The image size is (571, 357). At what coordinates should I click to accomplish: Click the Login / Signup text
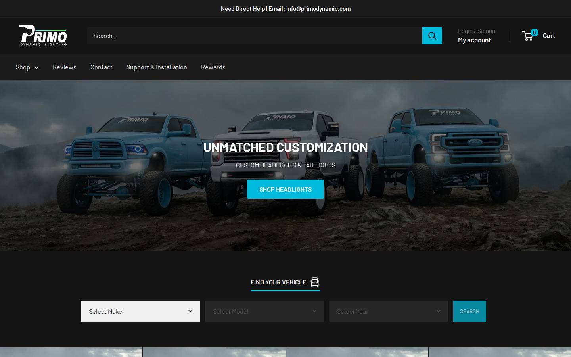[477, 31]
